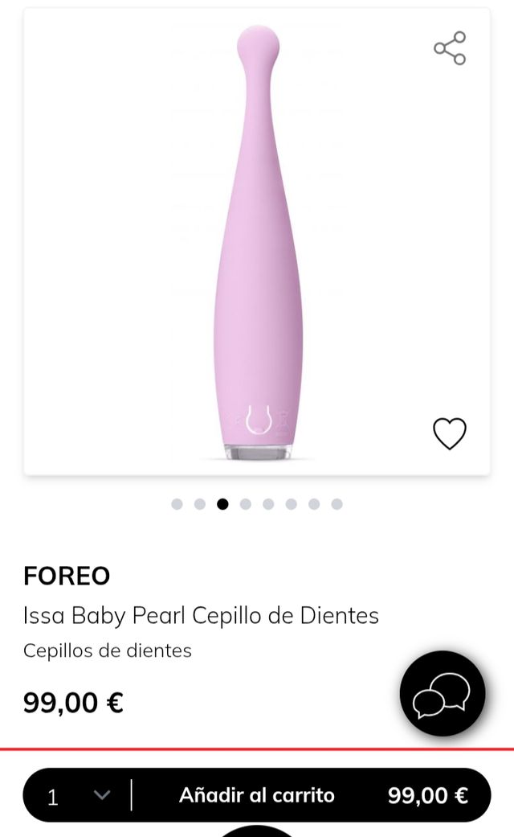This screenshot has width=514, height=837.
Task: Tap the heart outline to wishlist the toothbrush
Action: click(x=450, y=432)
